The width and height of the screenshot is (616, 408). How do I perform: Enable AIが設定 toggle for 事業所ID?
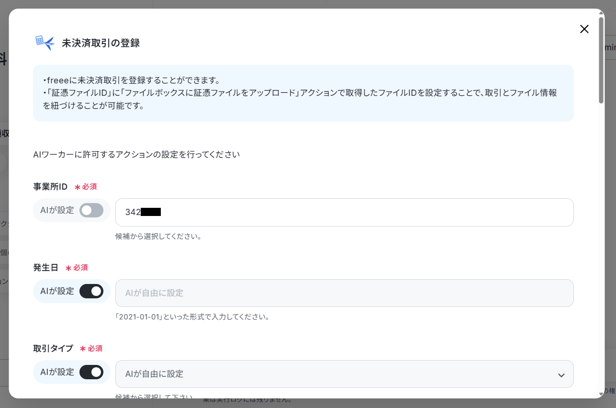[x=91, y=210]
